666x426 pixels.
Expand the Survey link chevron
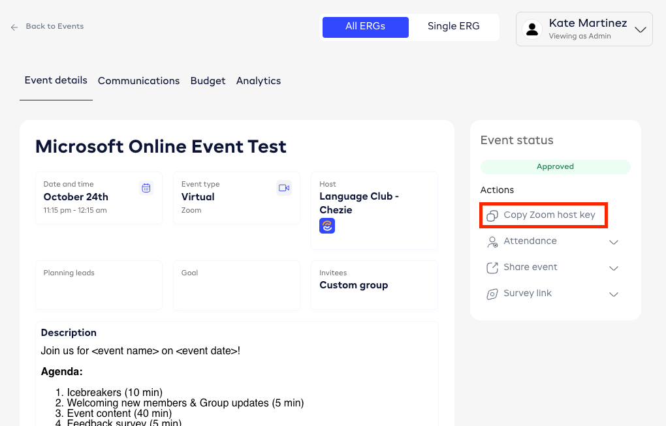tap(614, 294)
